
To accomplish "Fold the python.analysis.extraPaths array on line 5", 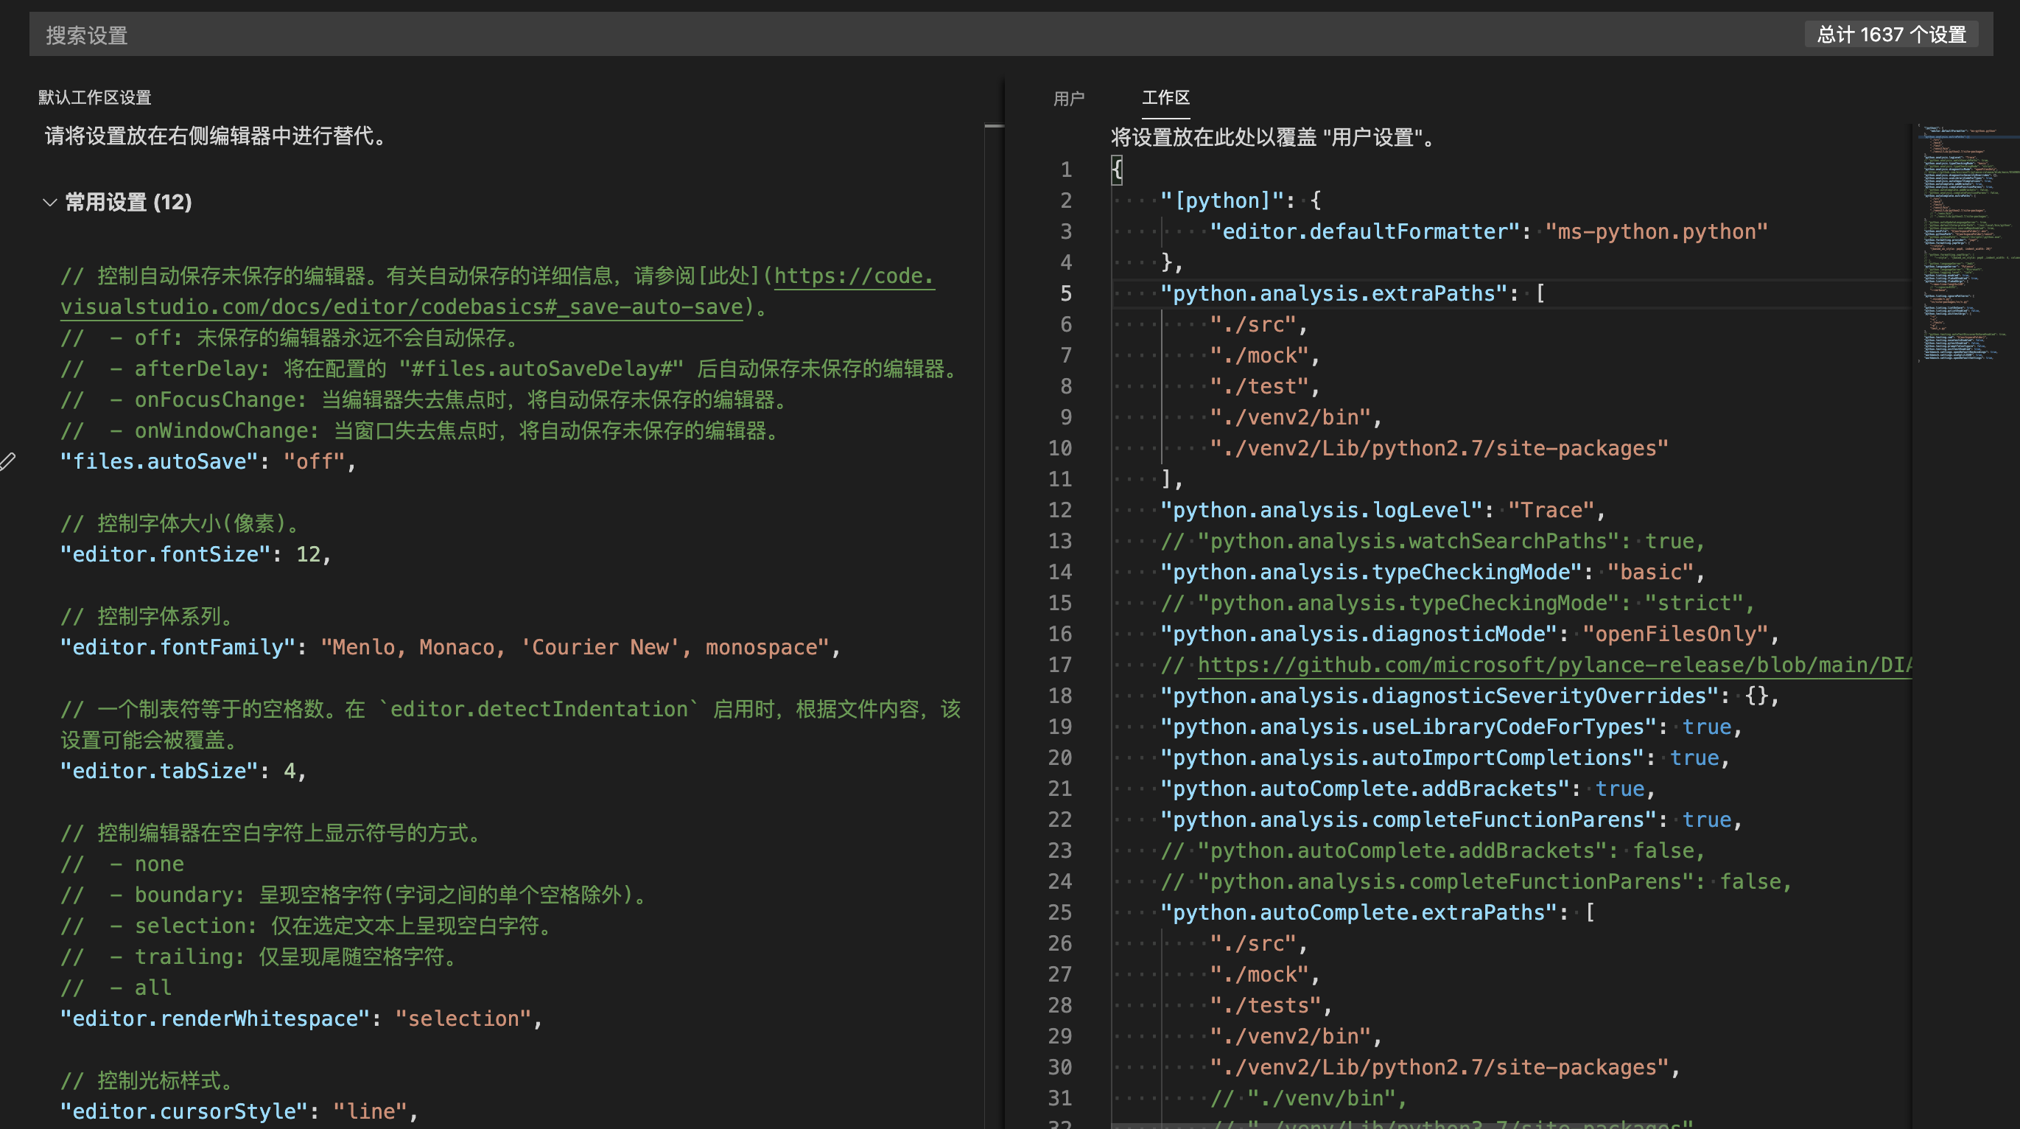I will 1096,293.
